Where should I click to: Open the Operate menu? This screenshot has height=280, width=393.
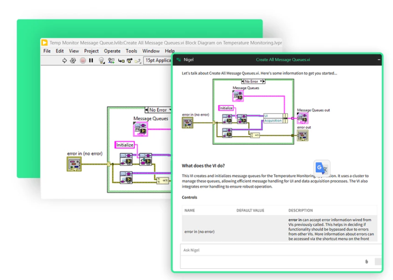(x=112, y=51)
